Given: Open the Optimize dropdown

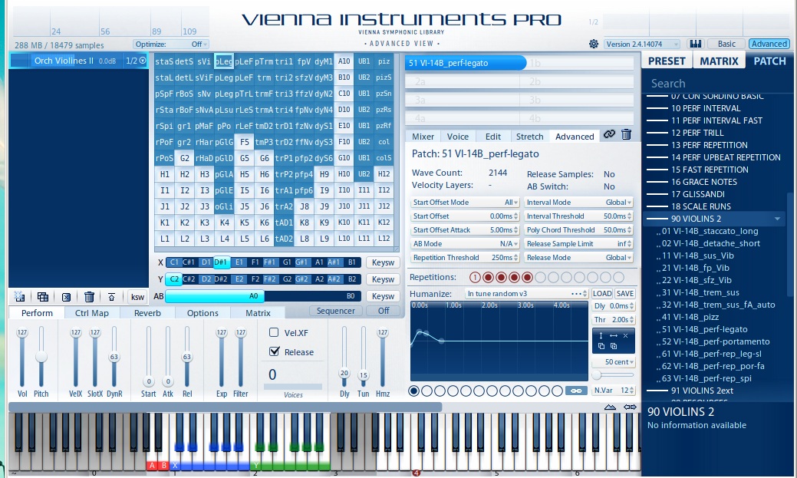Looking at the screenshot, I should click(171, 45).
